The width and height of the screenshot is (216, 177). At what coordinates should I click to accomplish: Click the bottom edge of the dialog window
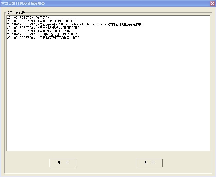point(108,176)
